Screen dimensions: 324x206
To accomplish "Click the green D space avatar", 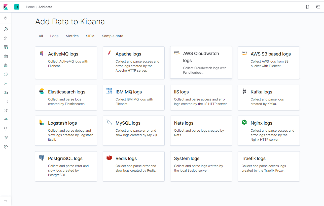I will coord(17,7).
